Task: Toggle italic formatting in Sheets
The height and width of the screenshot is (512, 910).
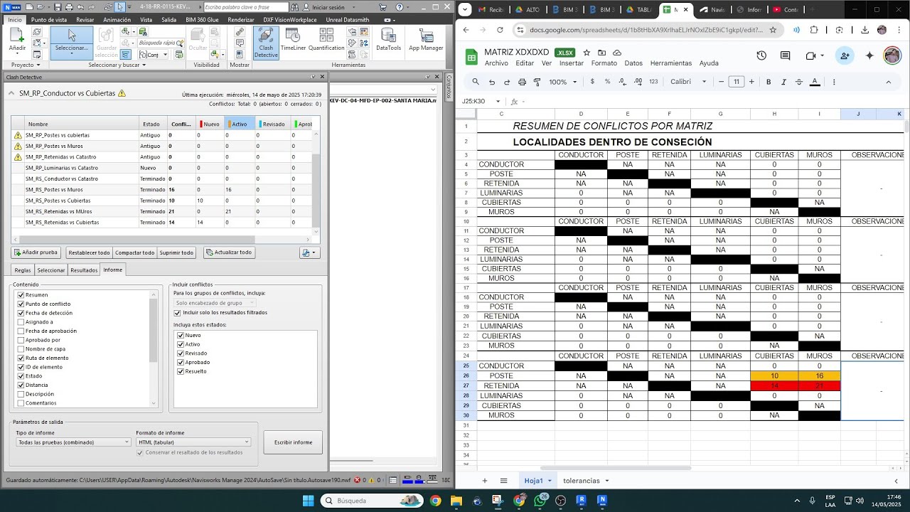Action: tap(783, 82)
